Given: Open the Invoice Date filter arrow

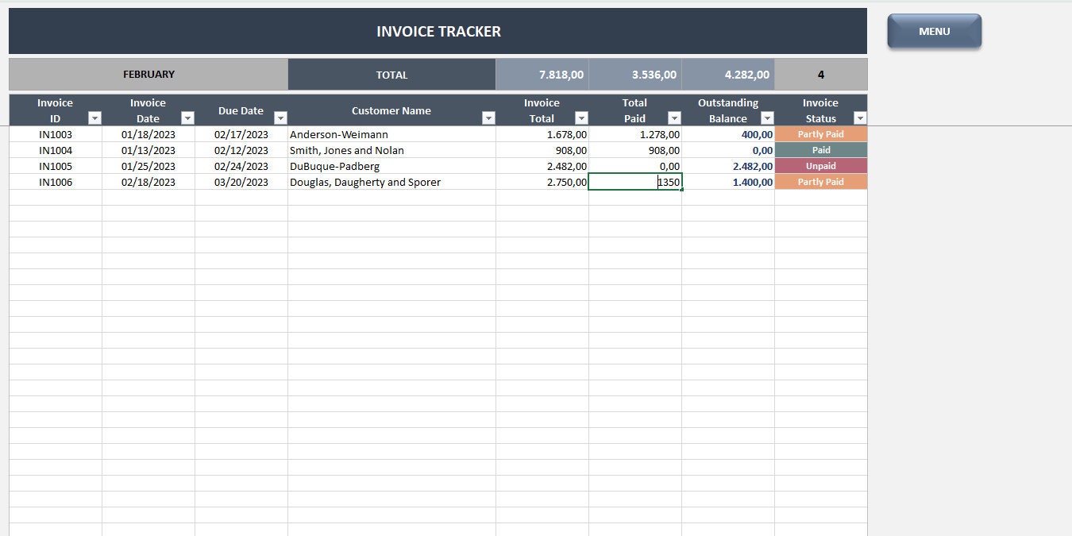Looking at the screenshot, I should coord(187,117).
